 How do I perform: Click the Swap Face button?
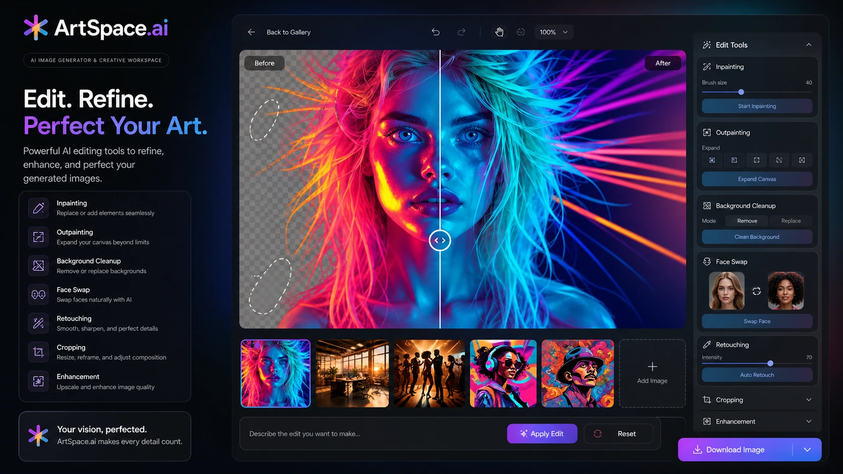[757, 321]
